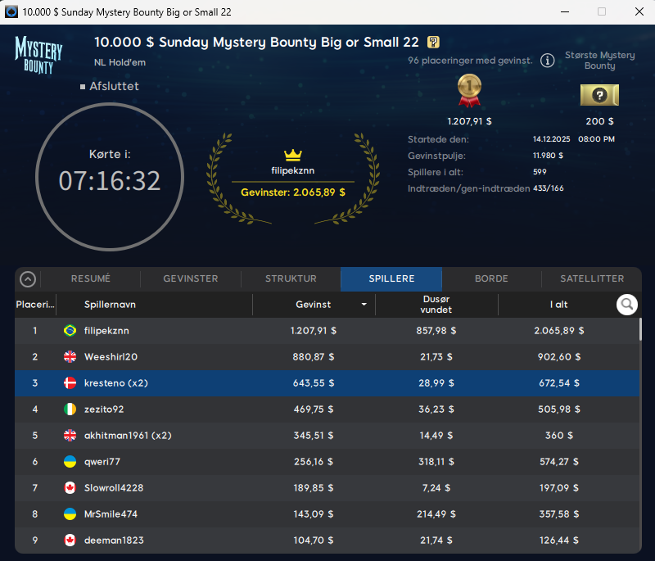Click the Mystery Bounty logo

(x=38, y=54)
